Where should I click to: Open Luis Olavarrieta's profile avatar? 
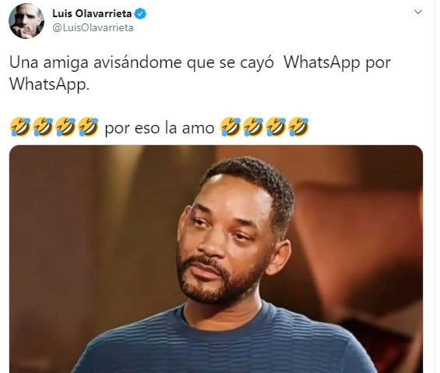coord(26,21)
